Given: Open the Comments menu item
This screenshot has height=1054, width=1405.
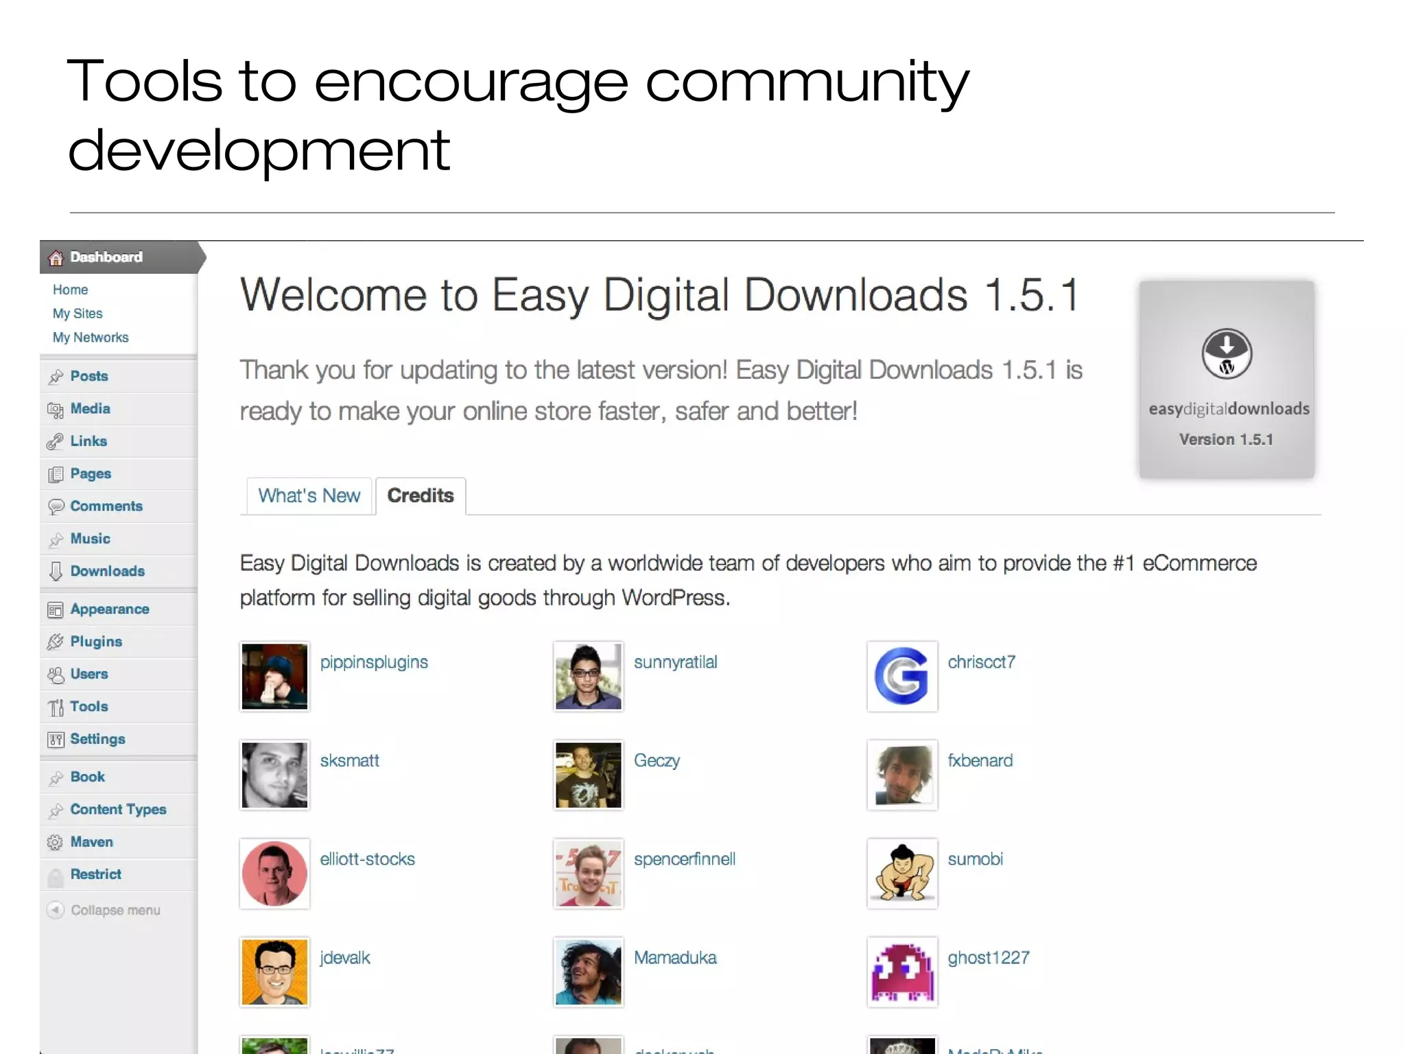Looking at the screenshot, I should point(119,506).
